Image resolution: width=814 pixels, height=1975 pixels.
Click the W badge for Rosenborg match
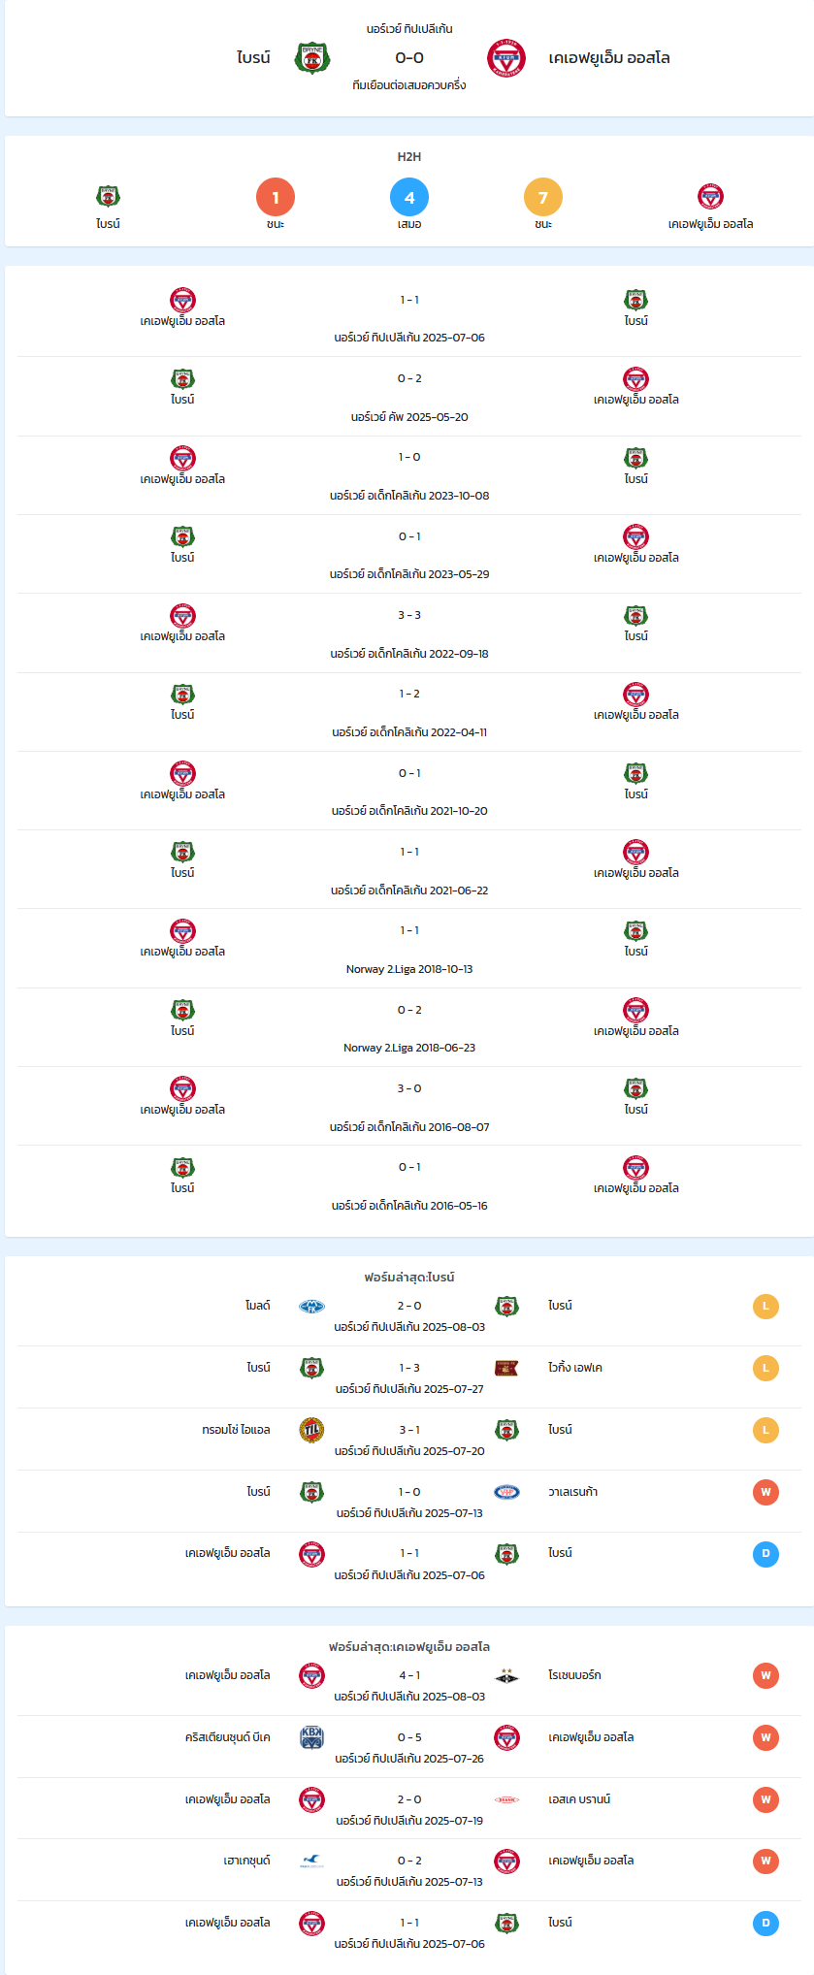pos(765,1676)
